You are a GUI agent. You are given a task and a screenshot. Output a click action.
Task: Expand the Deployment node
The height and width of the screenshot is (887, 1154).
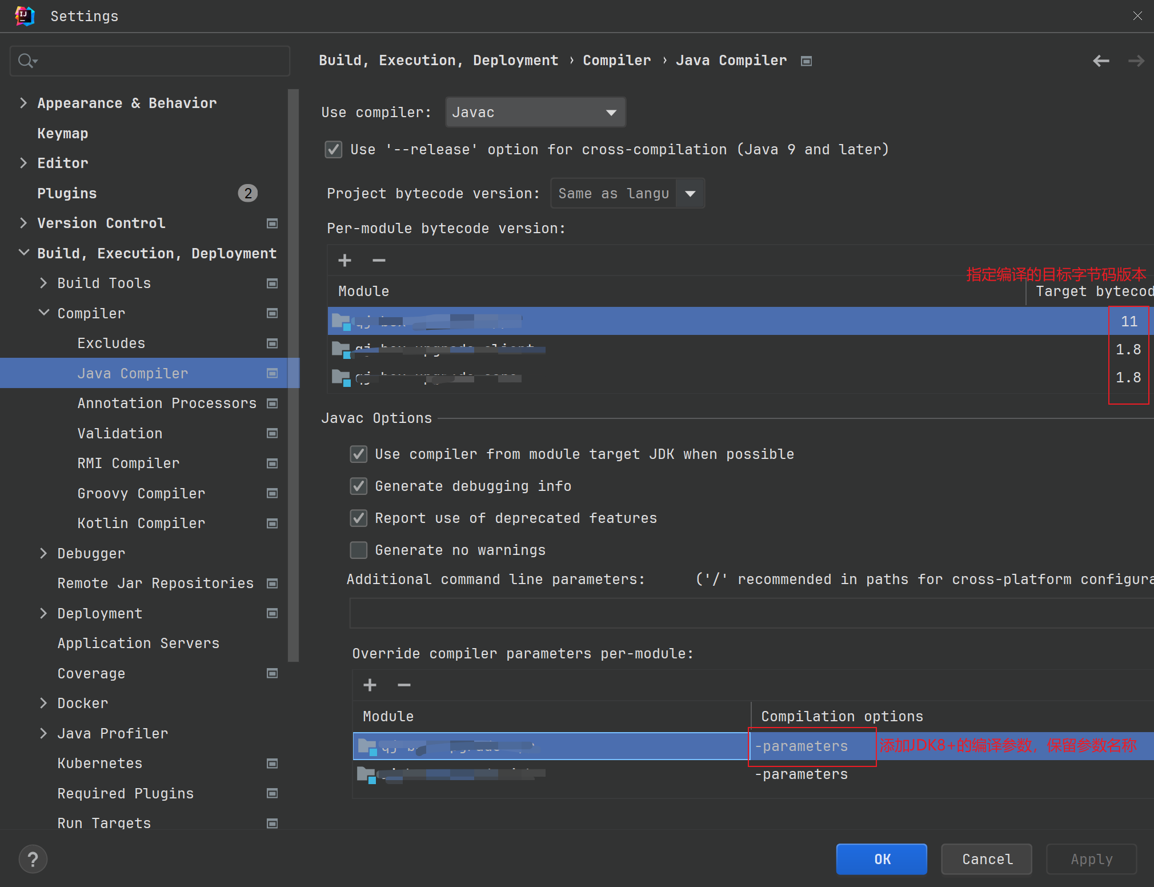(43, 613)
